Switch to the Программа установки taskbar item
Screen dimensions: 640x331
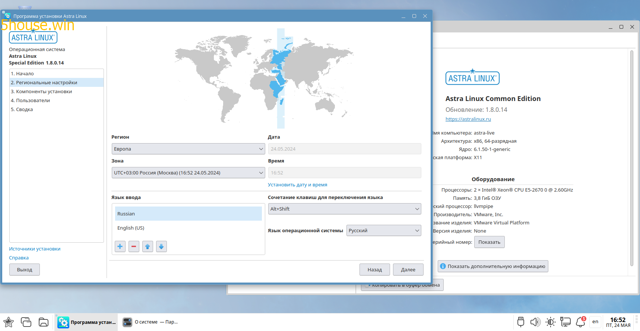pyautogui.click(x=86, y=322)
